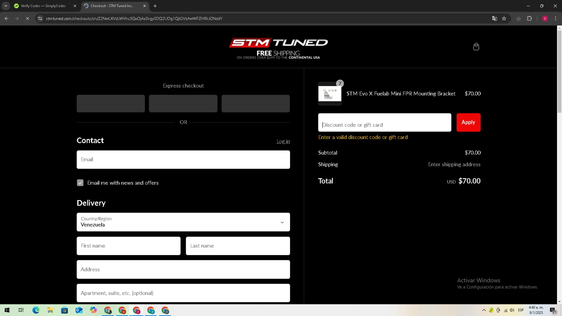This screenshot has height=316, width=562.
Task: Focus the First name field
Action: click(129, 246)
